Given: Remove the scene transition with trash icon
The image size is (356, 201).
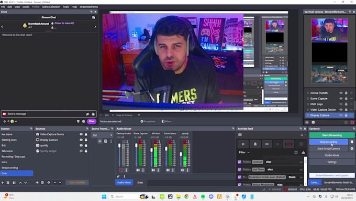Looking at the screenshot, I should (106, 141).
